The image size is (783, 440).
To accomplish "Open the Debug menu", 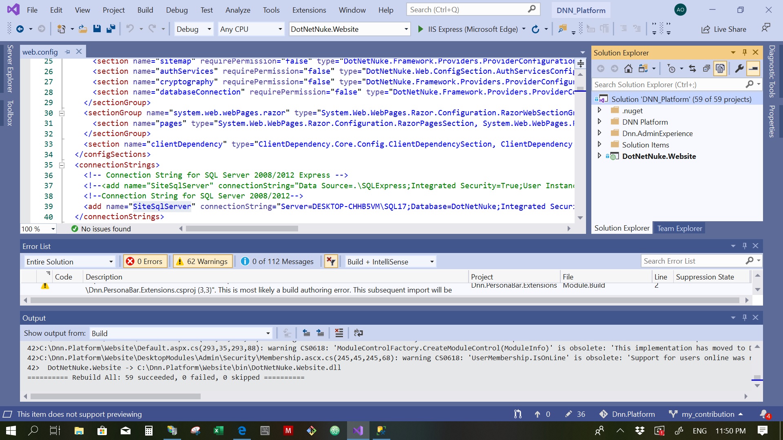I will point(177,10).
